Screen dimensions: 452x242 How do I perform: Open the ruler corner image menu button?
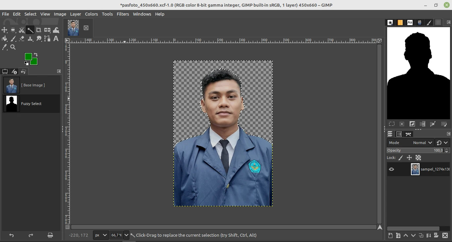pos(67,40)
